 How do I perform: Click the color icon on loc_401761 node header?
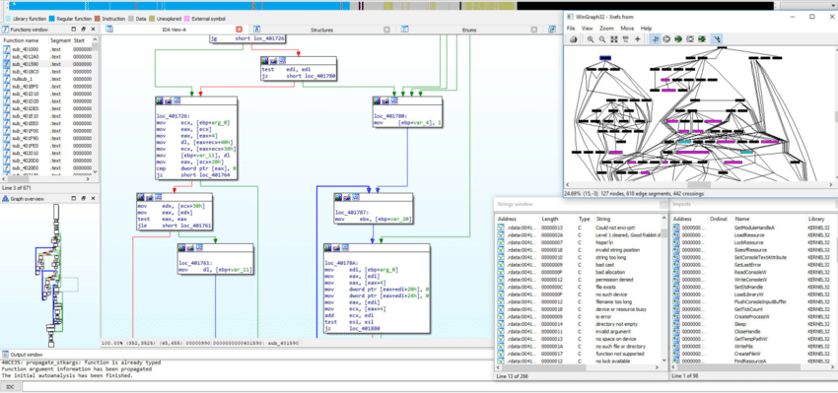(182, 248)
